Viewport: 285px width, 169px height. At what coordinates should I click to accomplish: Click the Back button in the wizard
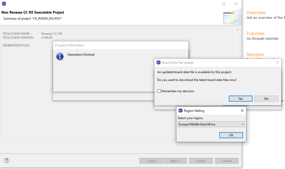coord(151,161)
